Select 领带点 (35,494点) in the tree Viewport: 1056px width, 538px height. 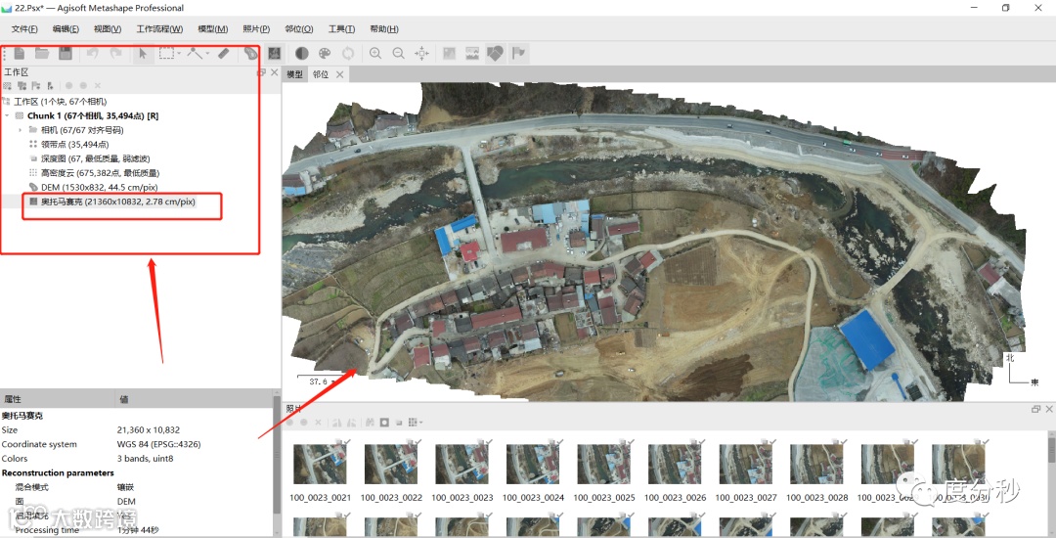[x=74, y=144]
